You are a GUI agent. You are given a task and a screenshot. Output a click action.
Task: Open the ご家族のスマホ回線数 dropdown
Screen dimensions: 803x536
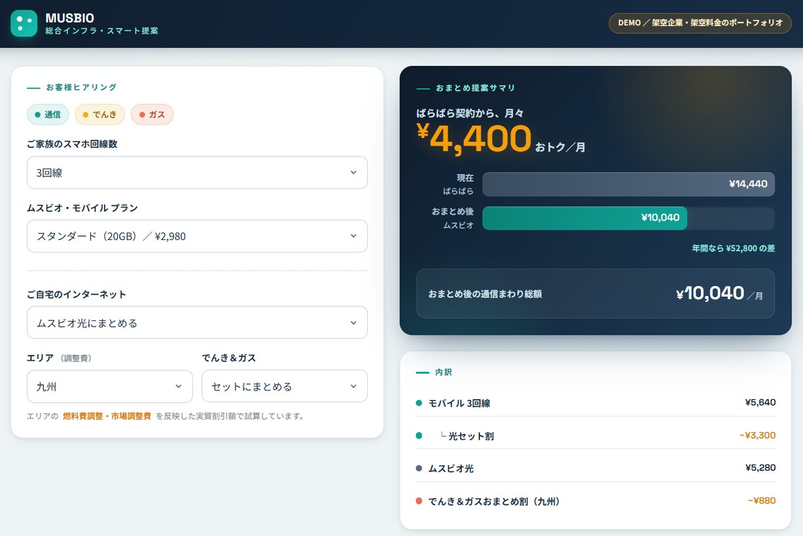click(x=197, y=172)
